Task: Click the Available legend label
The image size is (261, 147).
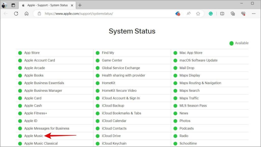Action: coord(242,43)
